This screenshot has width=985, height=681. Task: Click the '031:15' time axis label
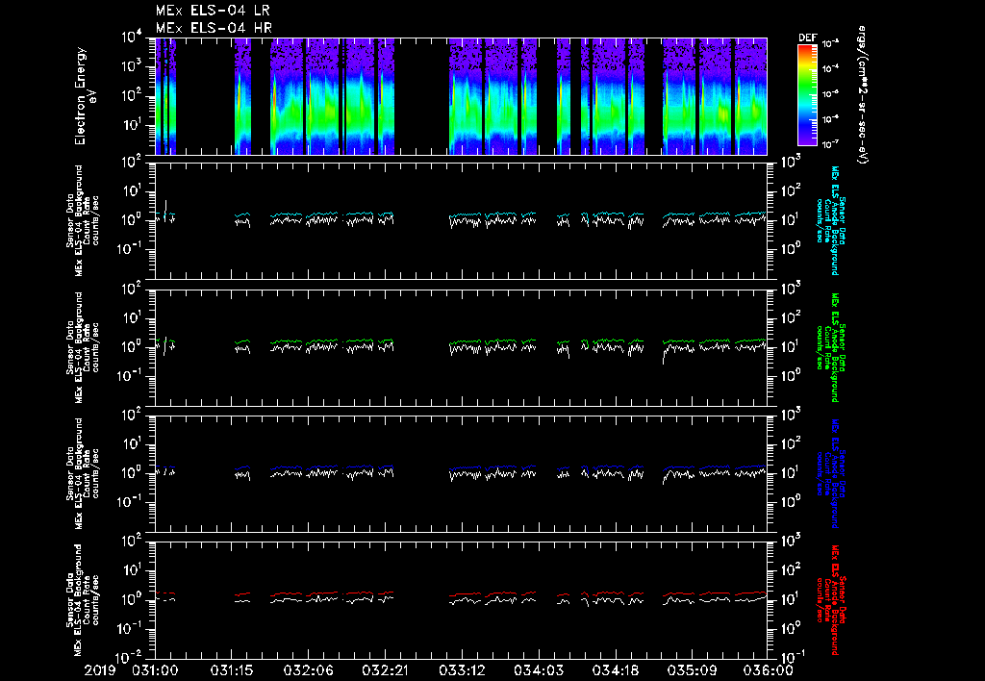pyautogui.click(x=232, y=670)
